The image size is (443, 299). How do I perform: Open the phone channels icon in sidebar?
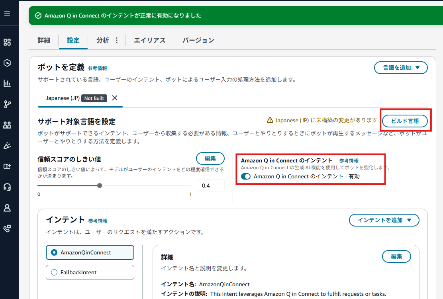coord(7,228)
